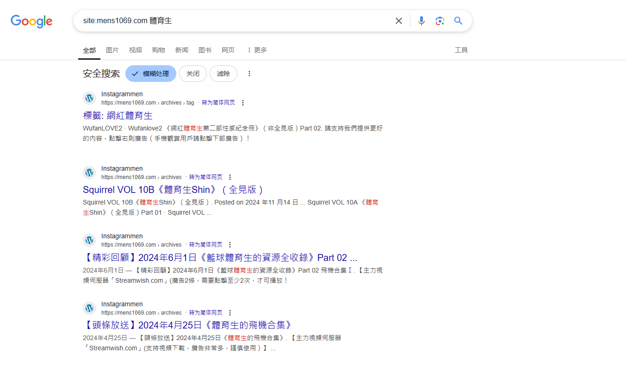Click WordPress favicon of 飛機合集 result
The width and height of the screenshot is (626, 366).
[89, 308]
